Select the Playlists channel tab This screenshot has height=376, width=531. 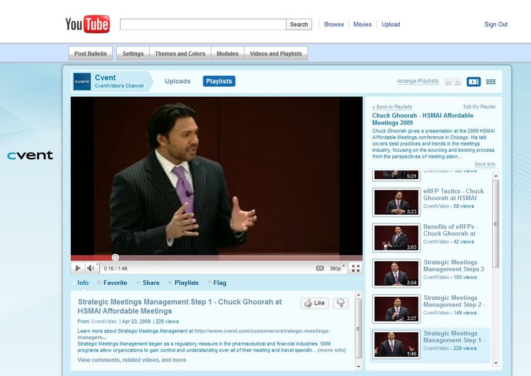click(219, 81)
